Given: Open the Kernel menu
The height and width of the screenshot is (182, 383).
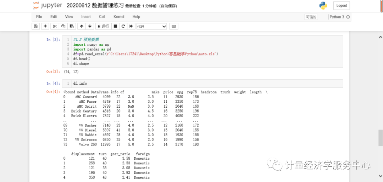Looking at the screenshot, I should click(119, 17).
